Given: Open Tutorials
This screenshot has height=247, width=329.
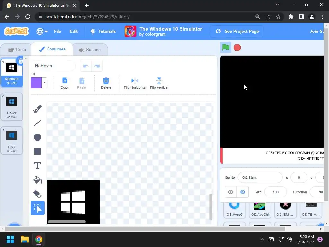Looking at the screenshot, I should [x=102, y=31].
